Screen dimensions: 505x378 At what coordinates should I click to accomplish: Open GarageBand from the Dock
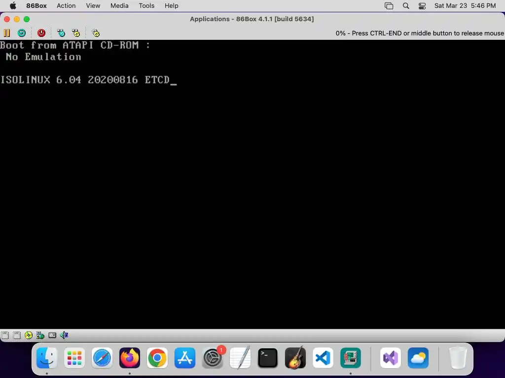click(295, 358)
